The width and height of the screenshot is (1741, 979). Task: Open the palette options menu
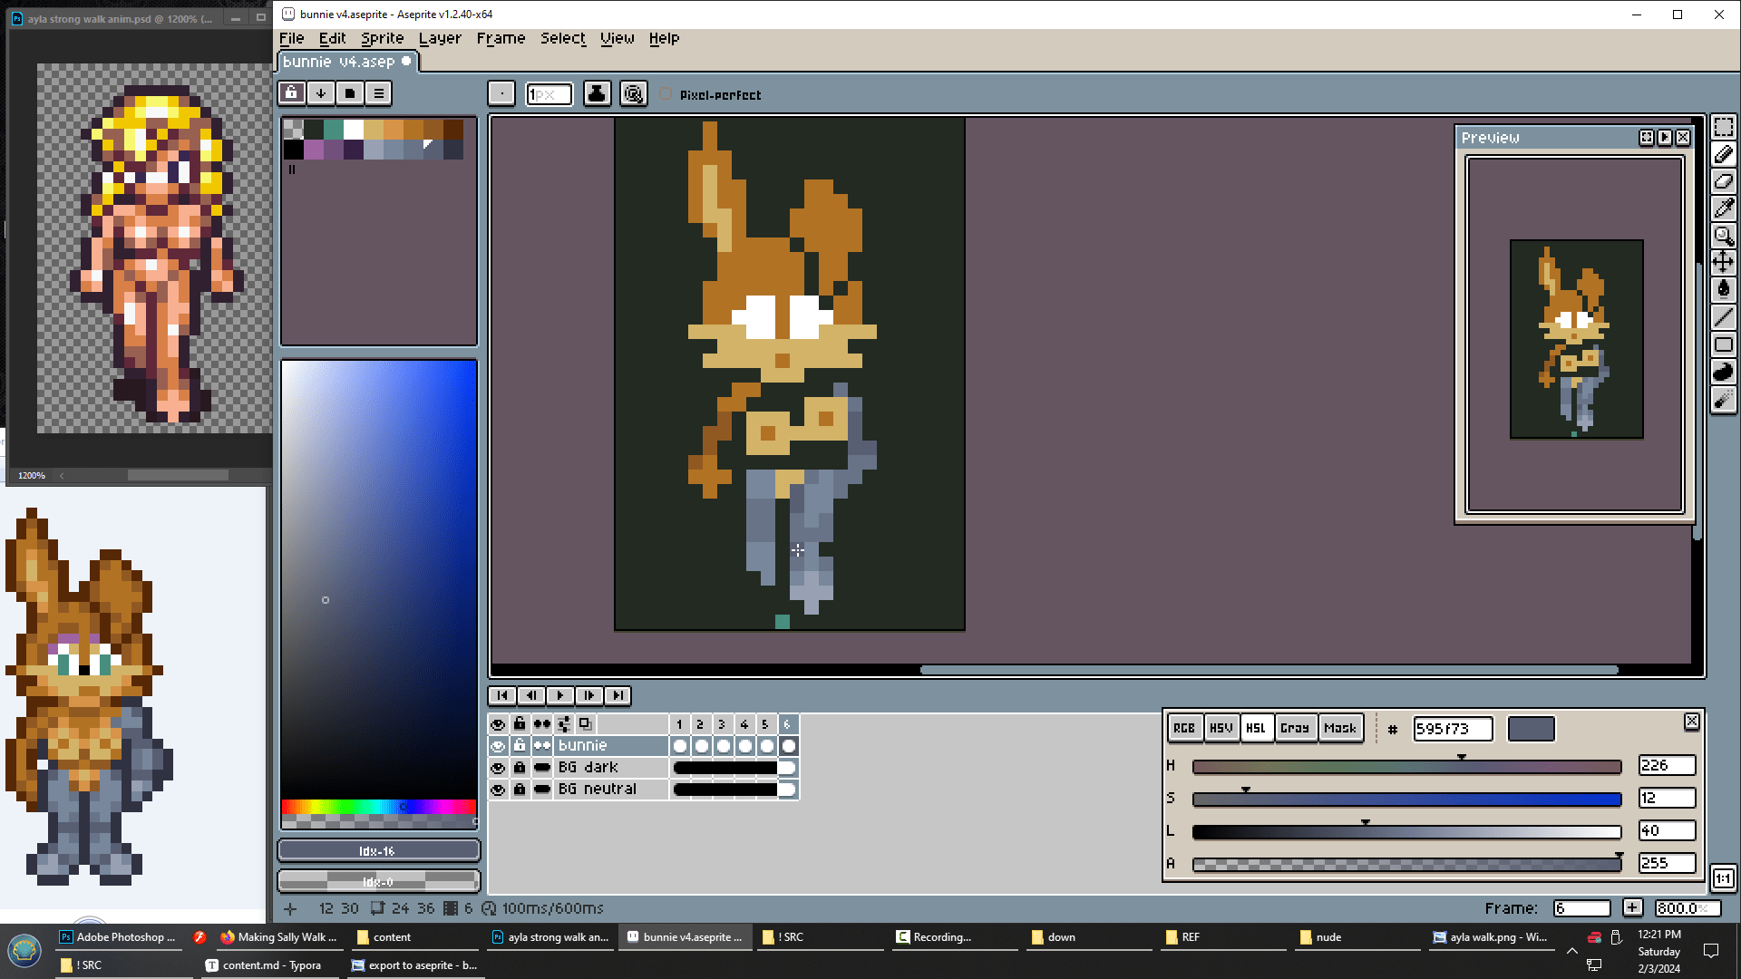pos(379,93)
